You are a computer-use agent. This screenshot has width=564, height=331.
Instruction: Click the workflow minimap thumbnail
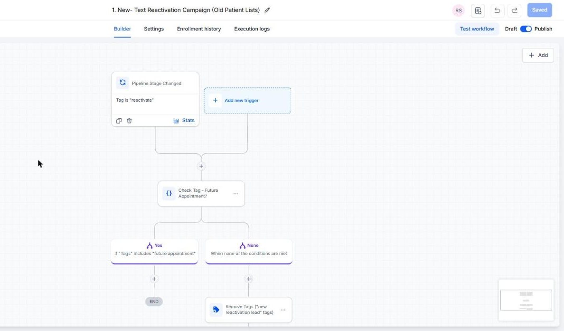(x=526, y=300)
